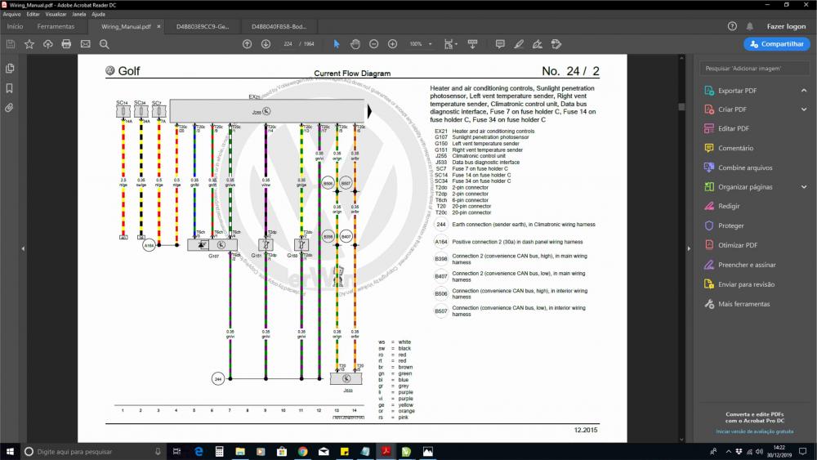
Task: Open the Exportar PDF tool
Action: coord(737,91)
